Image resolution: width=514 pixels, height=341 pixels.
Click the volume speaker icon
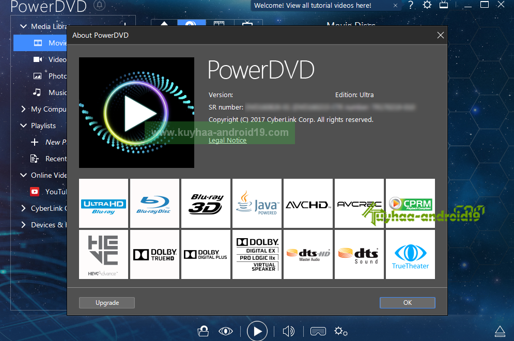point(288,332)
